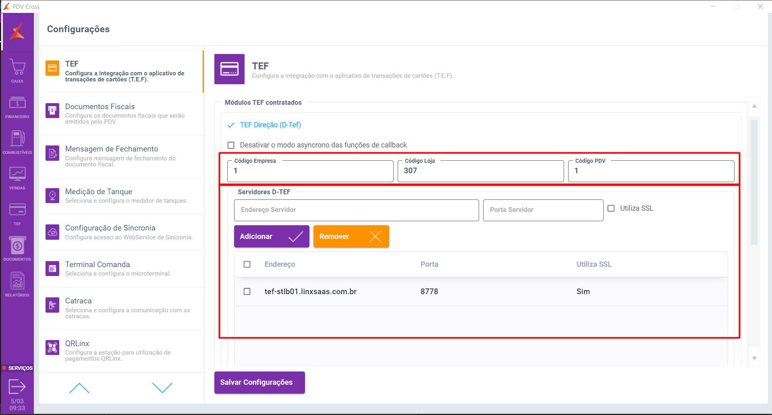The width and height of the screenshot is (772, 415).
Task: Open the Combustíveis fuel pump section
Action: (x=17, y=142)
